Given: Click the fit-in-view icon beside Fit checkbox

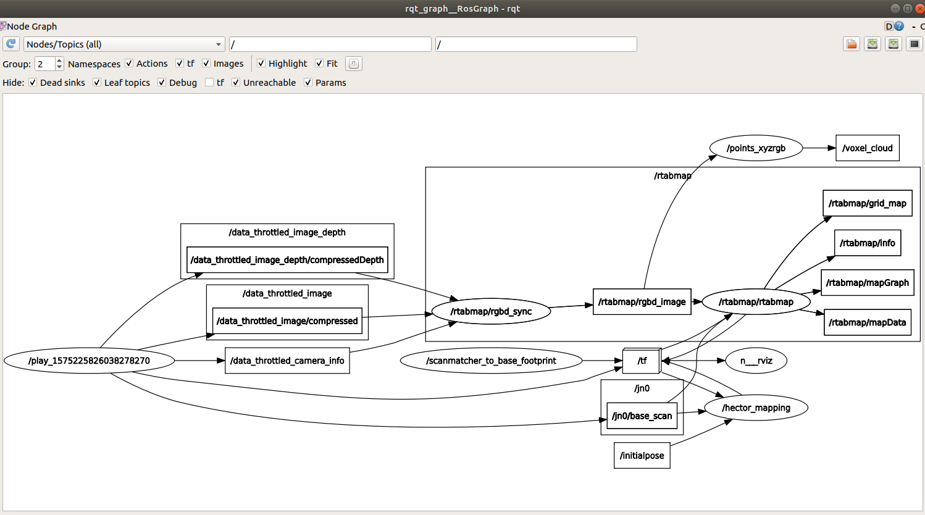Looking at the screenshot, I should (353, 64).
